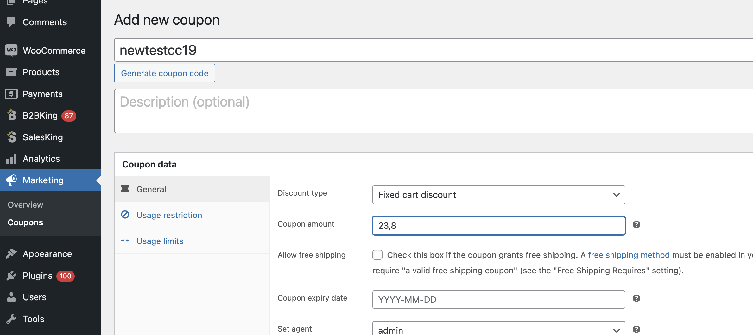Enable the Allow free shipping checkbox
This screenshot has height=335, width=753.
377,255
